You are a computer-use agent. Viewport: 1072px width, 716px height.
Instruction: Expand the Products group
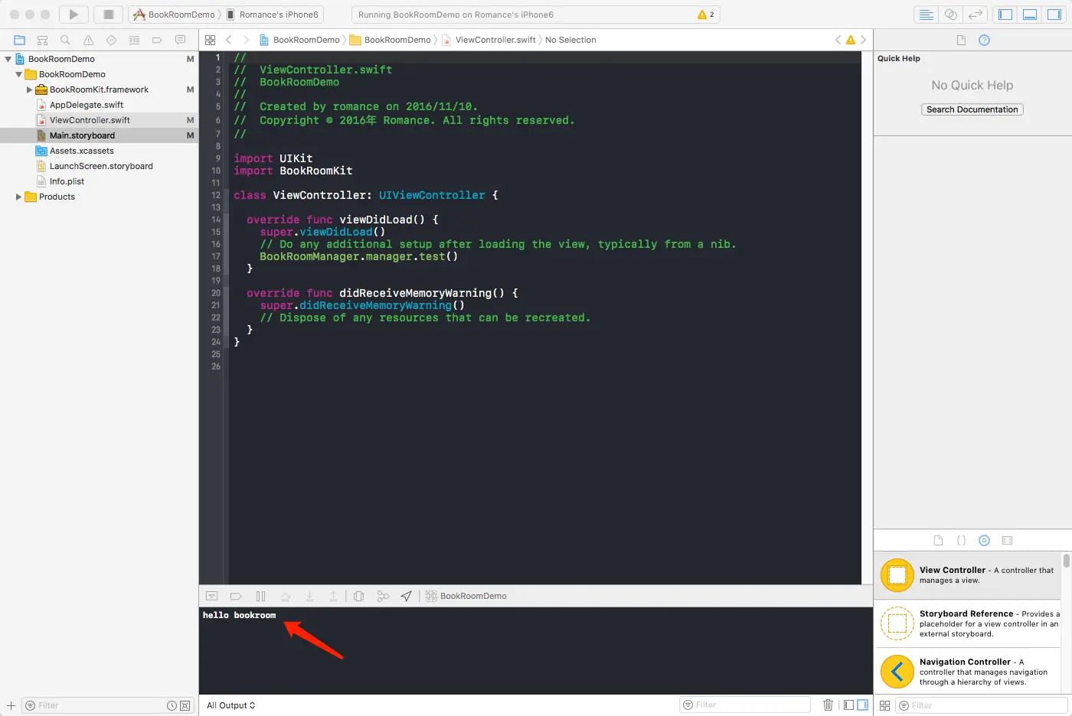(19, 197)
